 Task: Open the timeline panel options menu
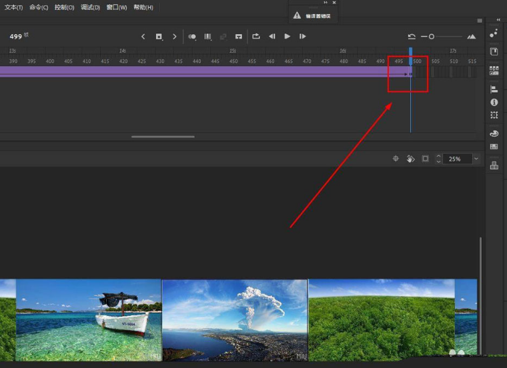[x=480, y=21]
